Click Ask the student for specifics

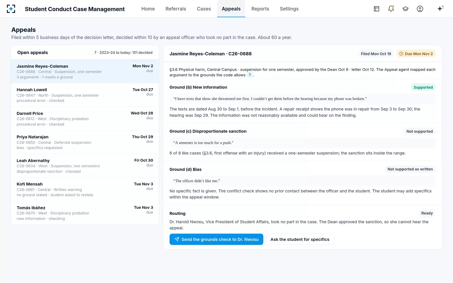point(300,239)
